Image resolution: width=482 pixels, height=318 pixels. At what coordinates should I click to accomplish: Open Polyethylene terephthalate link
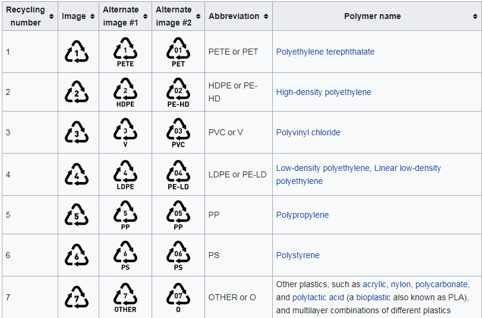click(x=325, y=52)
